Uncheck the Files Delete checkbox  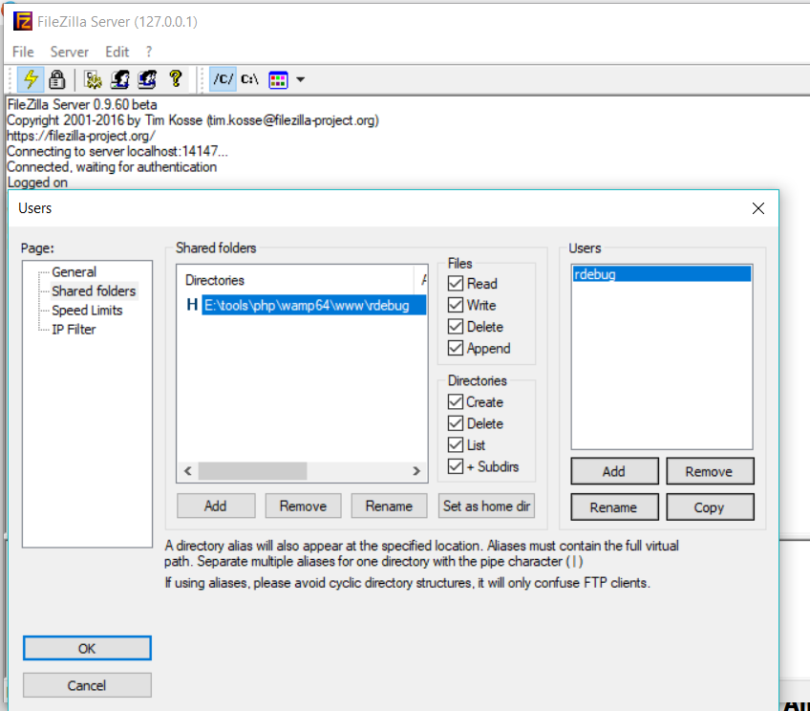[455, 327]
